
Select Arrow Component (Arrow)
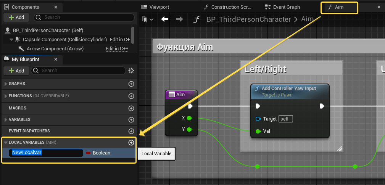[x=55, y=49]
